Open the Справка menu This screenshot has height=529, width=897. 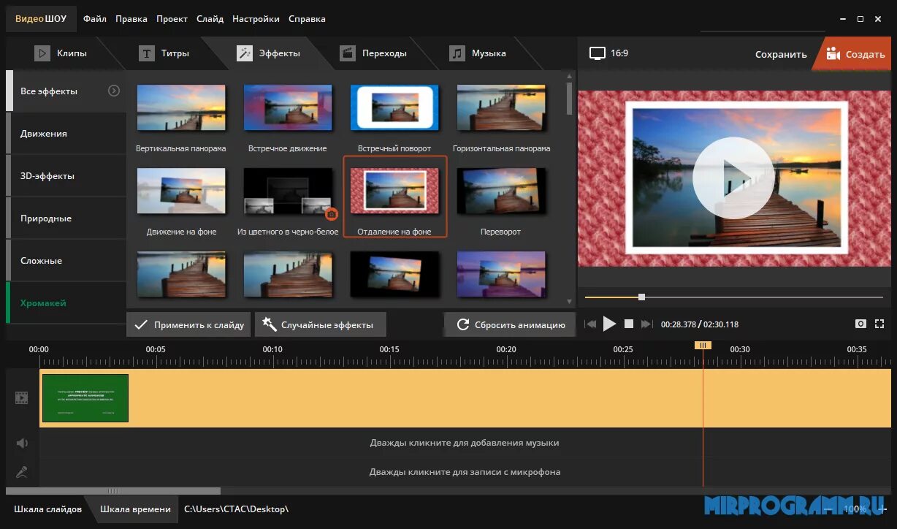pyautogui.click(x=307, y=19)
